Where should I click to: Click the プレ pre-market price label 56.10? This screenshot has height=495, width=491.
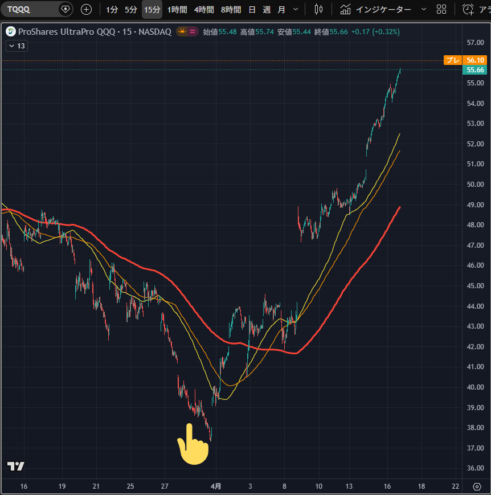(465, 60)
